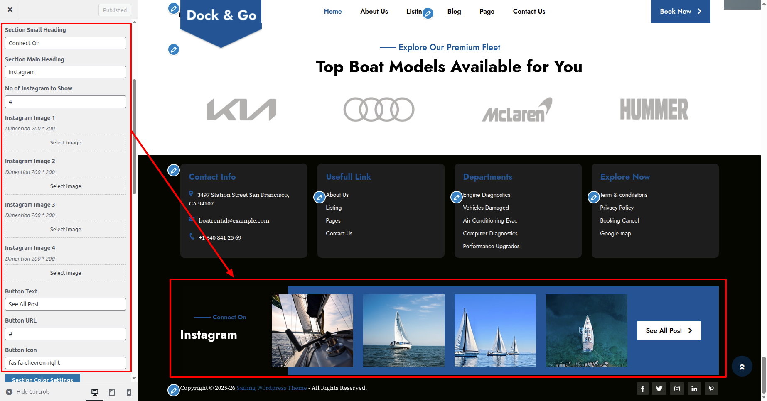
Task: Open the Blog menu item
Action: coord(454,12)
